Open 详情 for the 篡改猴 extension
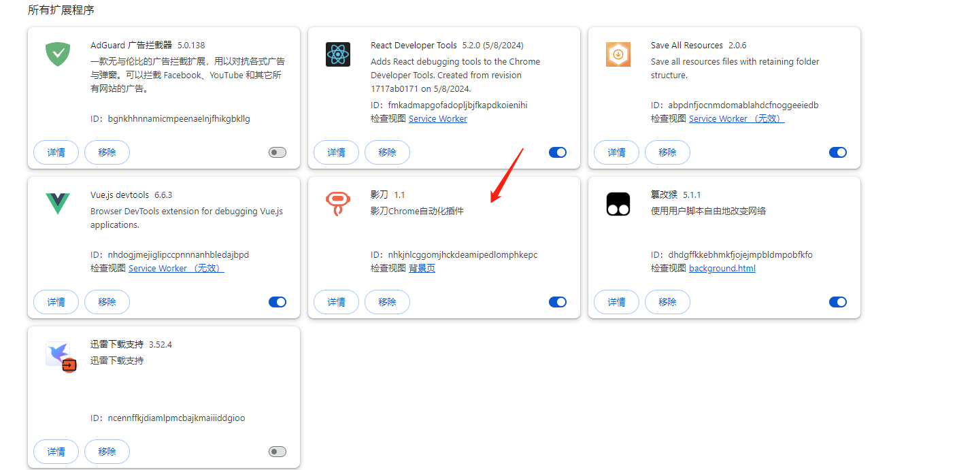 tap(617, 302)
